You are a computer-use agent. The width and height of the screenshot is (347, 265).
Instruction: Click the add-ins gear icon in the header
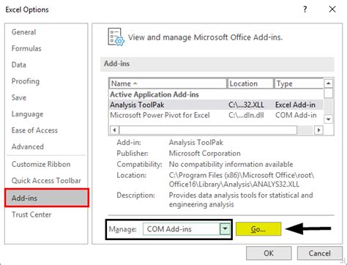[x=116, y=37]
